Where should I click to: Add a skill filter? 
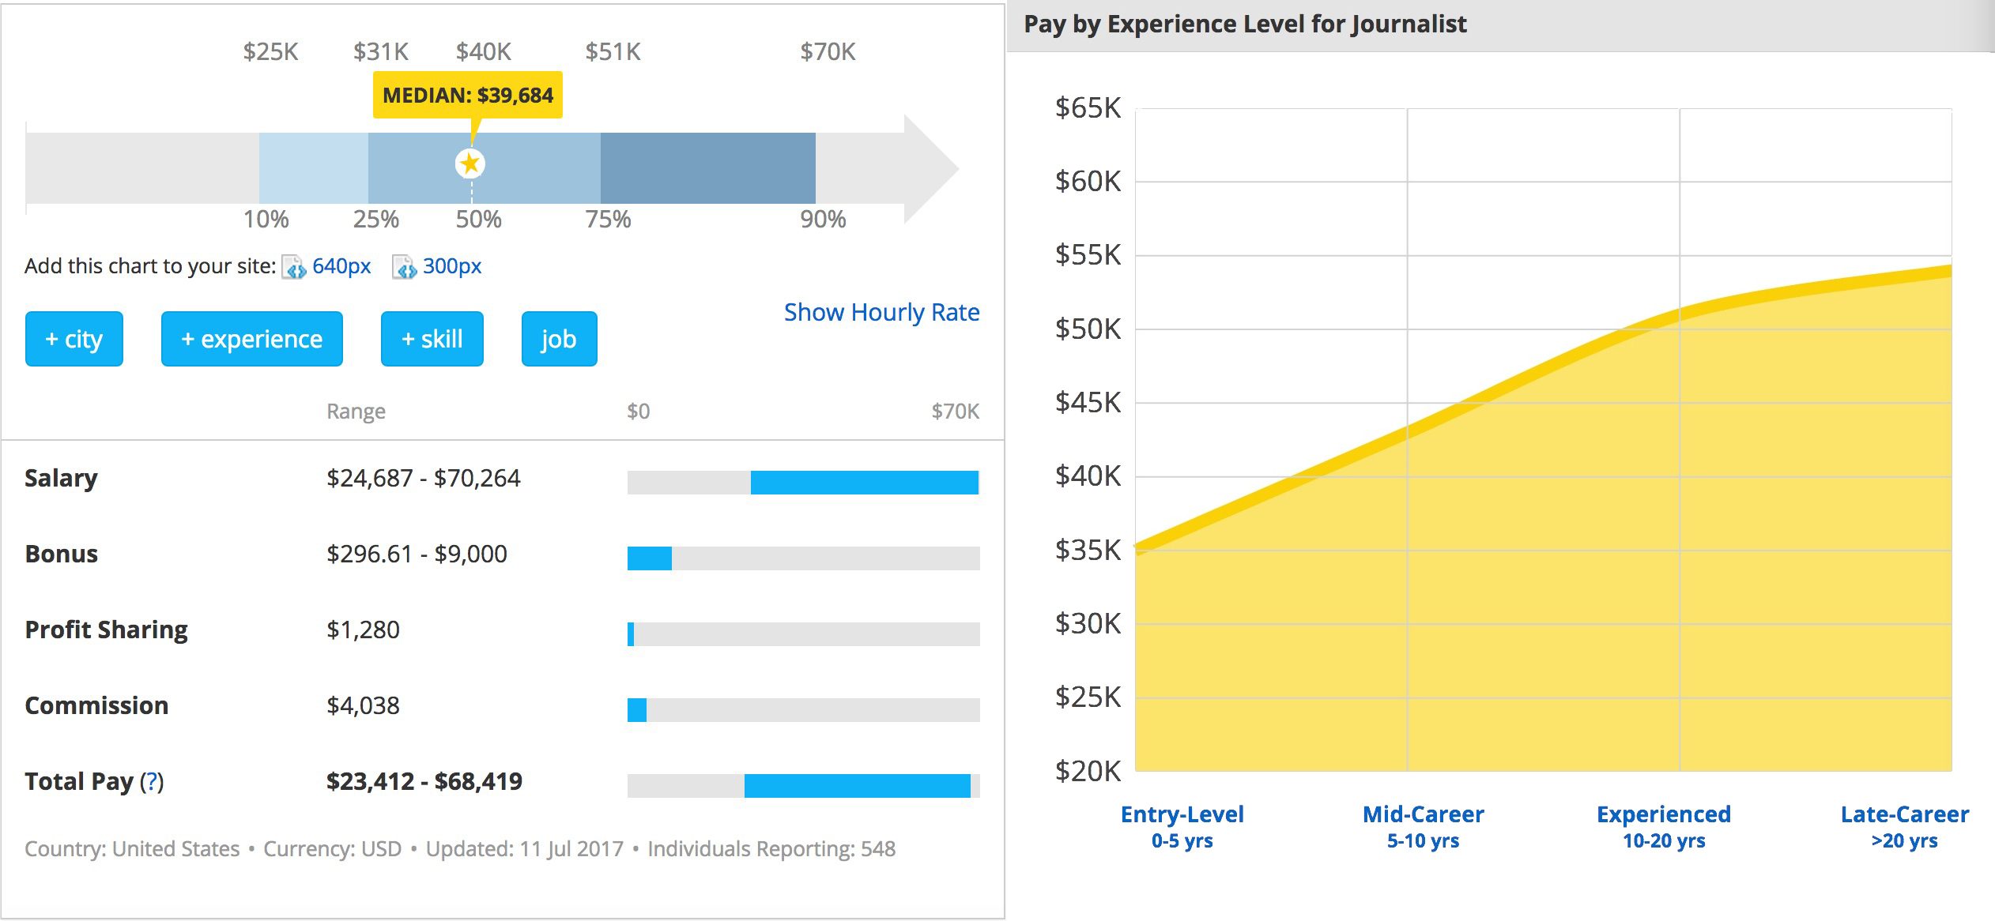[x=432, y=339]
